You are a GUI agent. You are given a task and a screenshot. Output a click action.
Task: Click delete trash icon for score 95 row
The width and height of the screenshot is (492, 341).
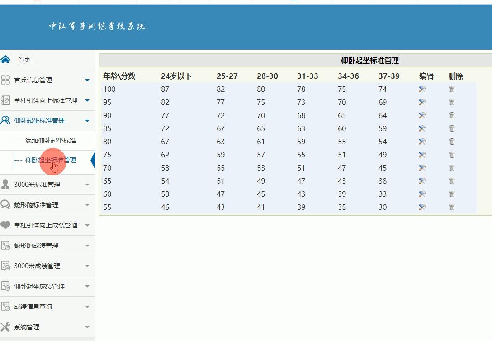point(452,102)
